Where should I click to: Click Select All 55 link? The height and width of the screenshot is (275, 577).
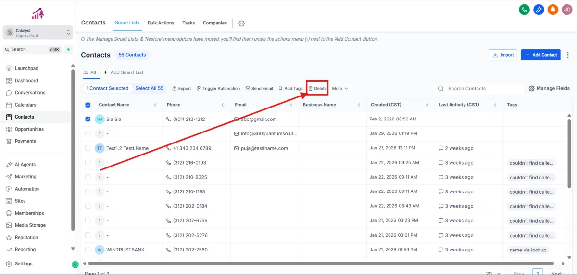coord(149,88)
